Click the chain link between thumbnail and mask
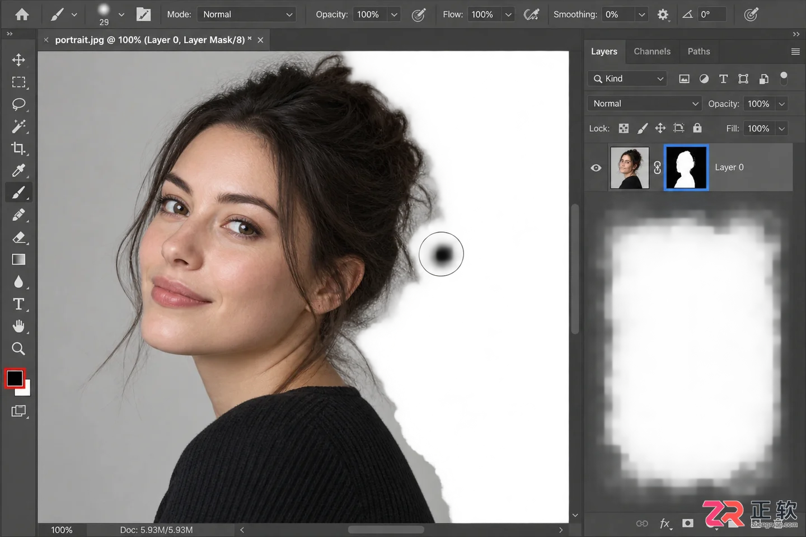Image resolution: width=806 pixels, height=537 pixels. [x=658, y=167]
